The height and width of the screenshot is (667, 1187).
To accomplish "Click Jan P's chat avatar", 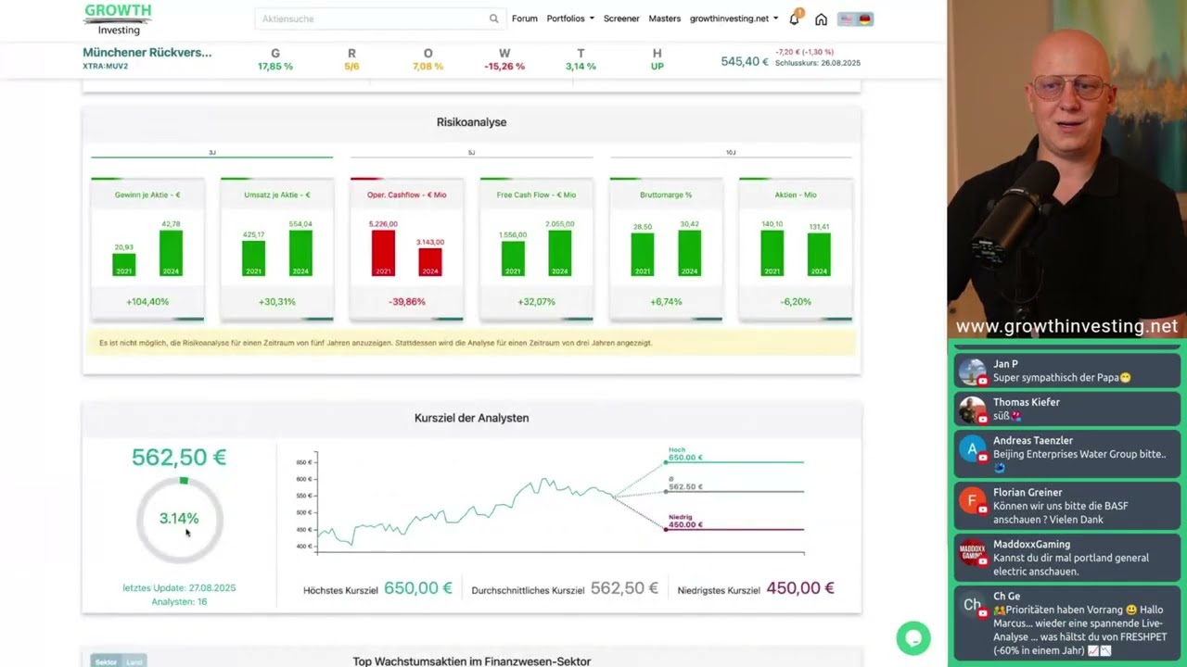I will 972,371.
